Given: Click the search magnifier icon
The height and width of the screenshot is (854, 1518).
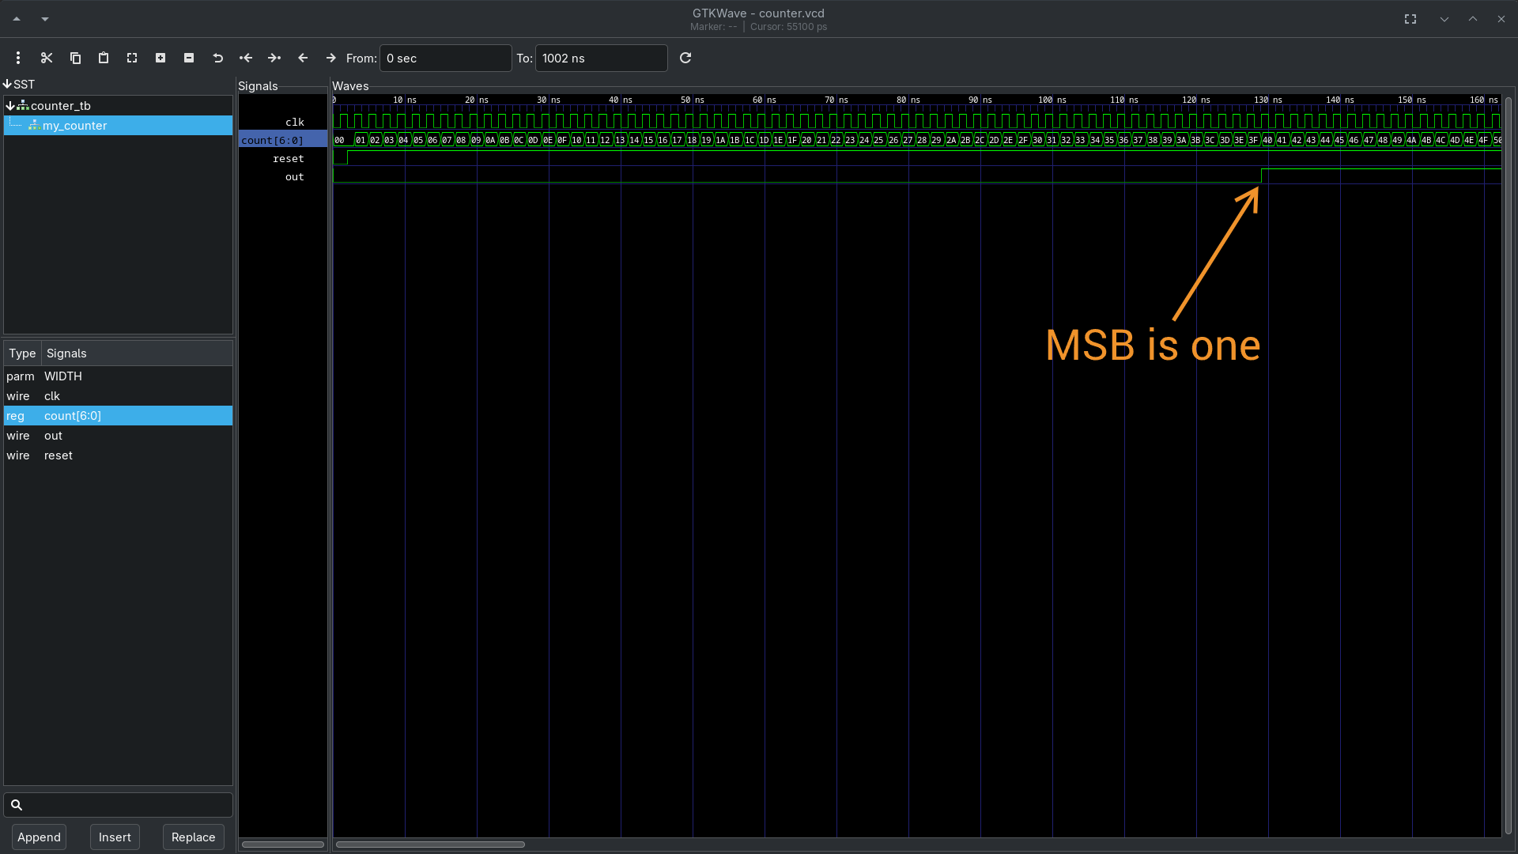Looking at the screenshot, I should pos(17,805).
